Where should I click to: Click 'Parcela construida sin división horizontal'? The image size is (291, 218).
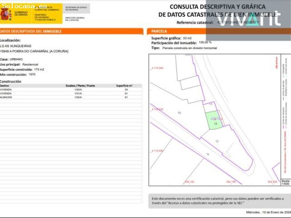pos(190,48)
